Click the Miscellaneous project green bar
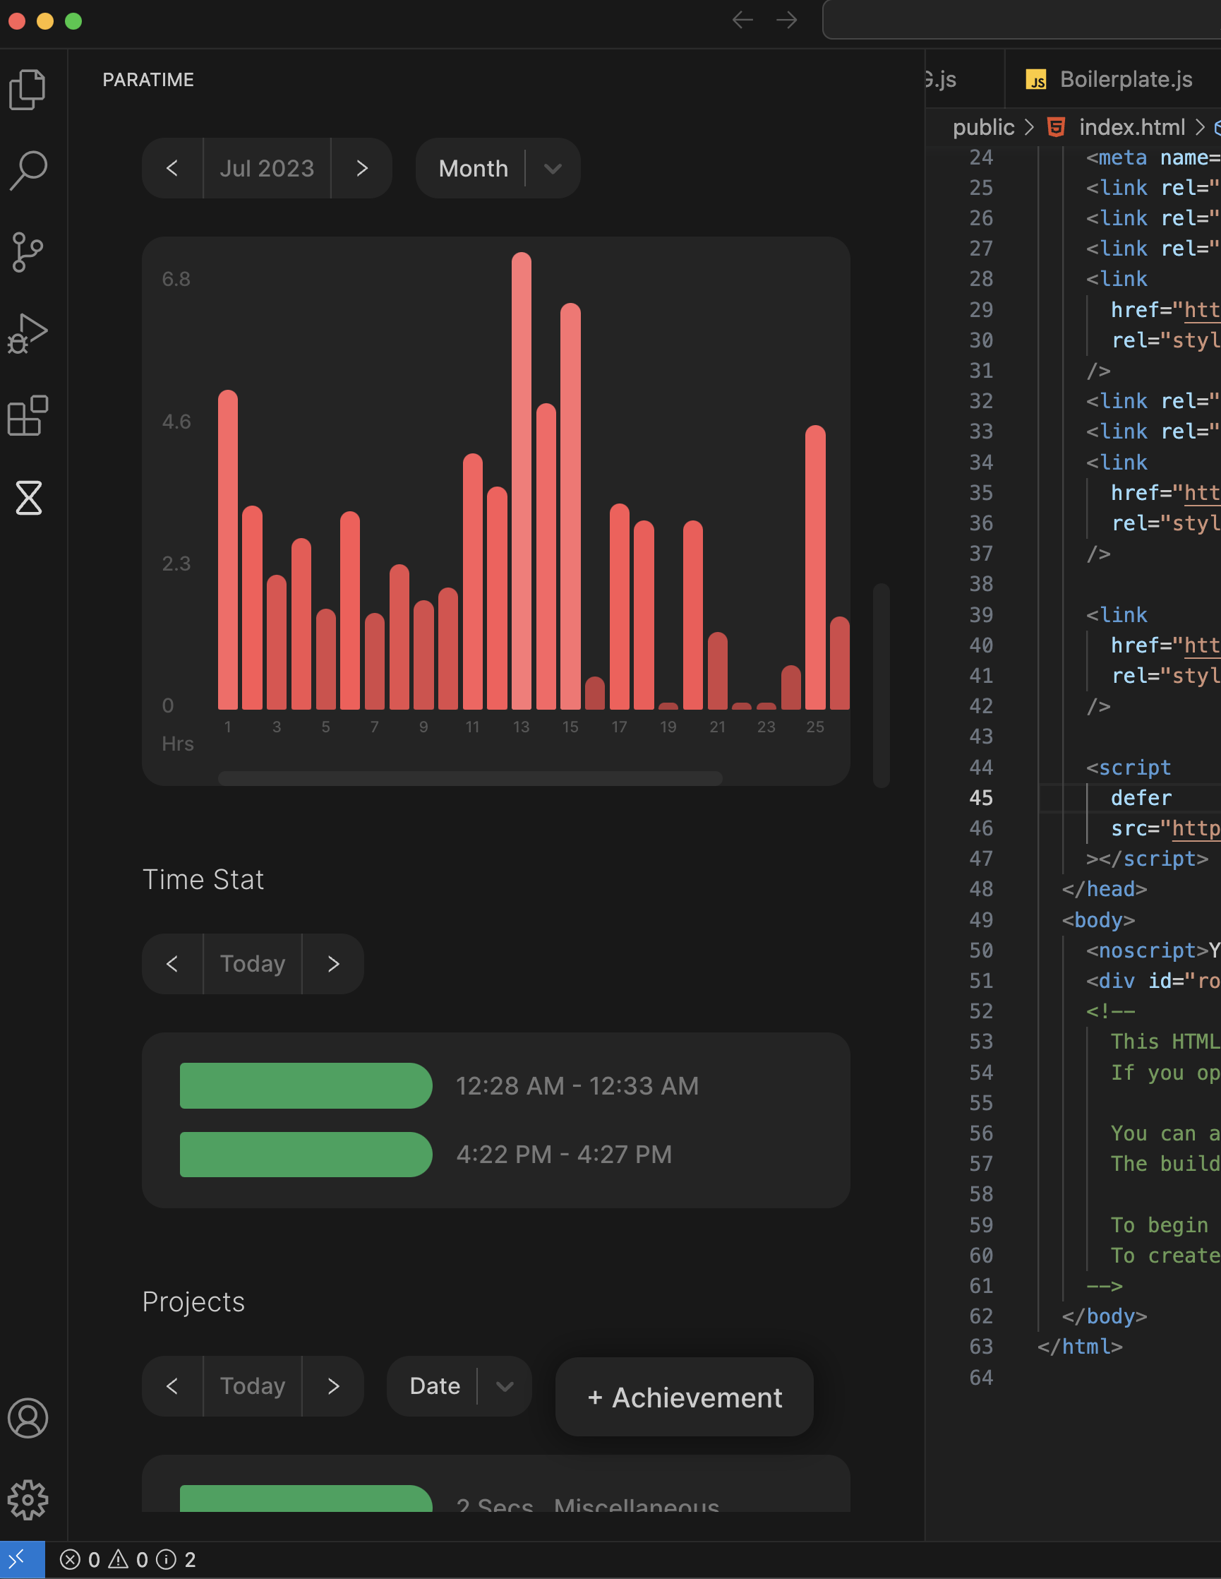1221x1579 pixels. point(306,1498)
